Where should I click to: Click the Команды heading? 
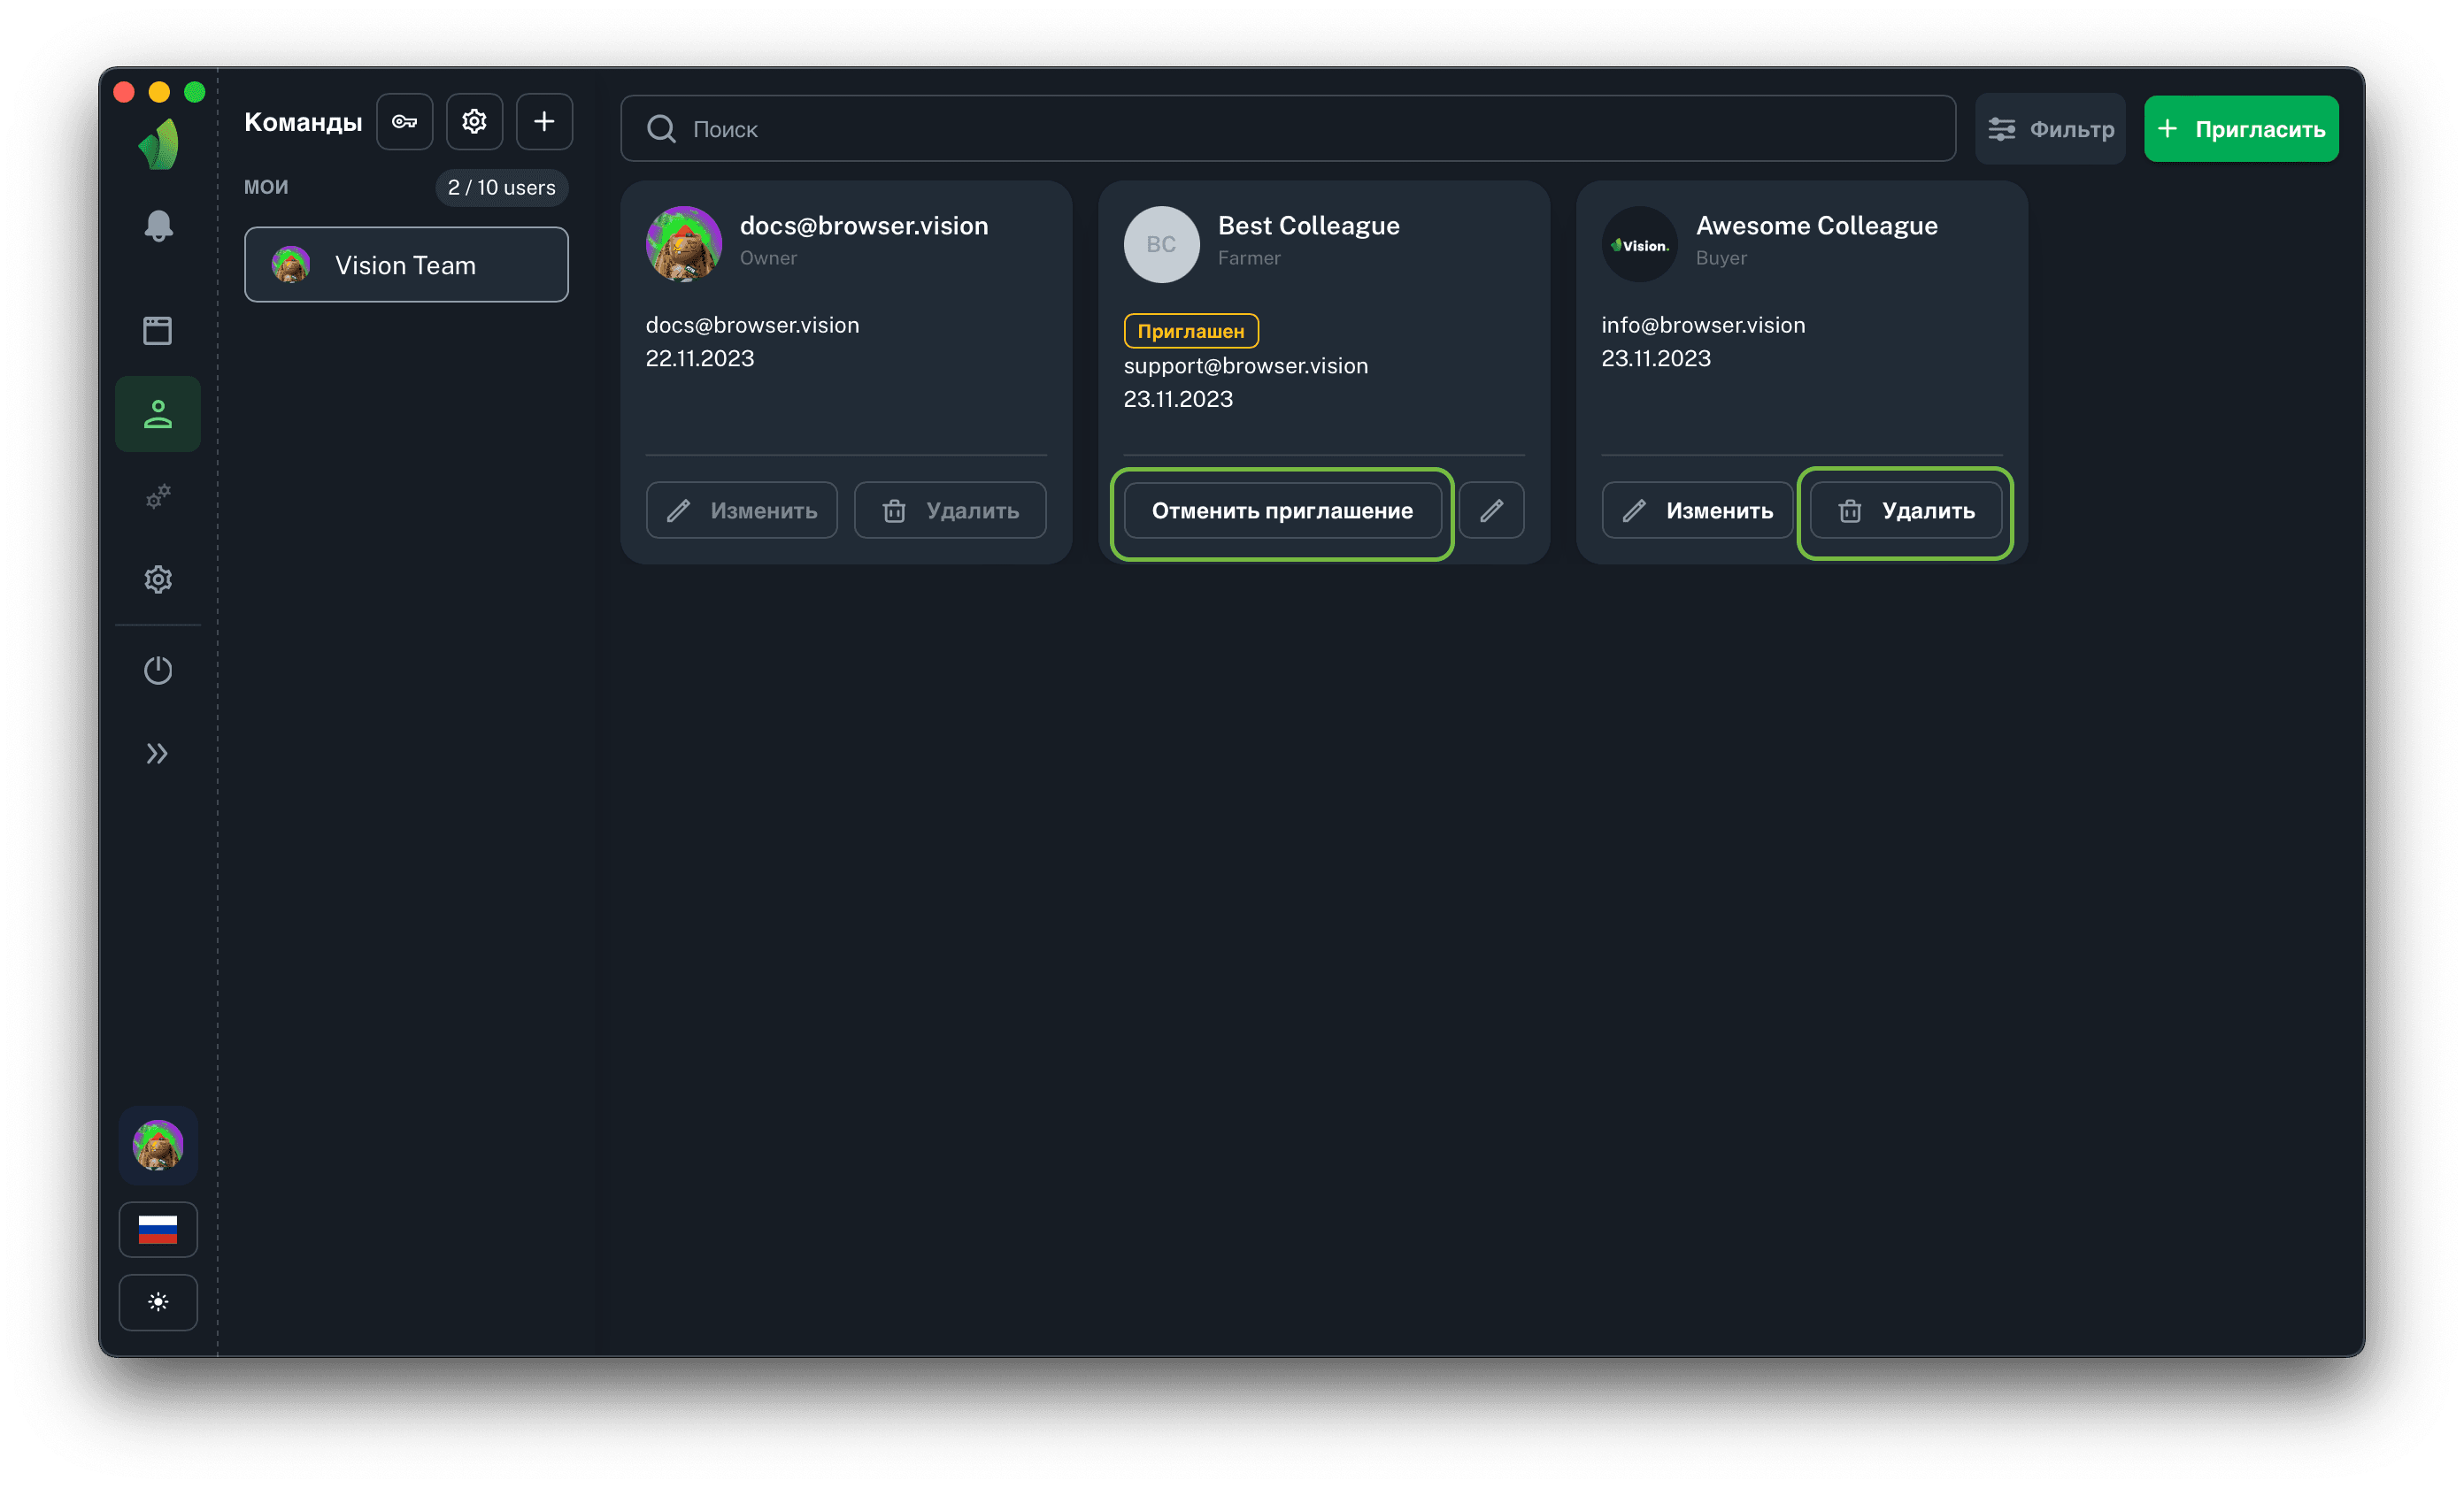tap(303, 122)
